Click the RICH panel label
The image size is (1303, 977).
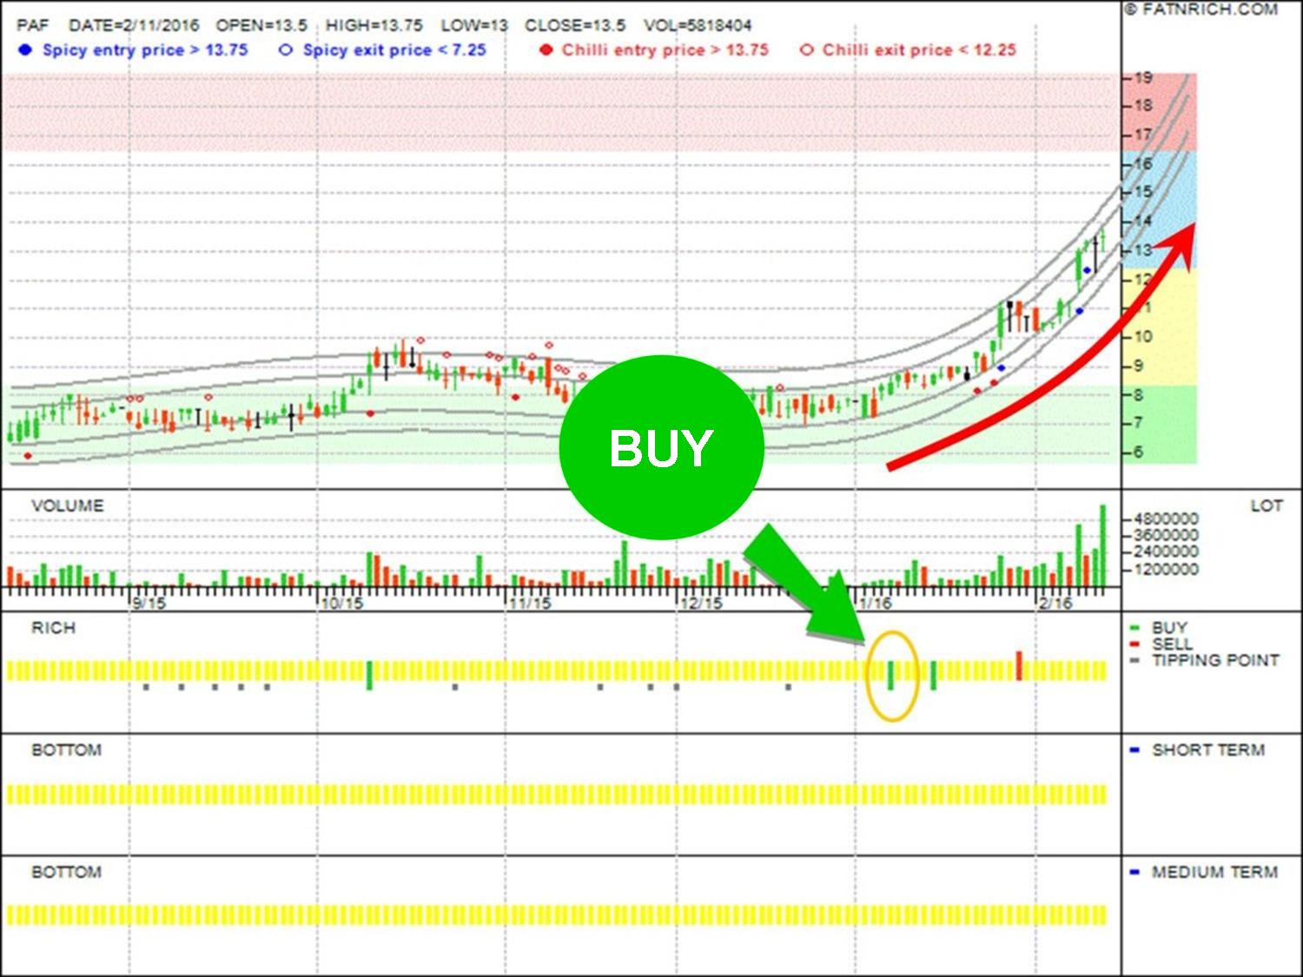54,628
